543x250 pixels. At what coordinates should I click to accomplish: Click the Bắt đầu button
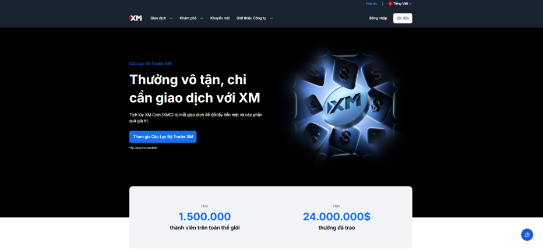[403, 18]
